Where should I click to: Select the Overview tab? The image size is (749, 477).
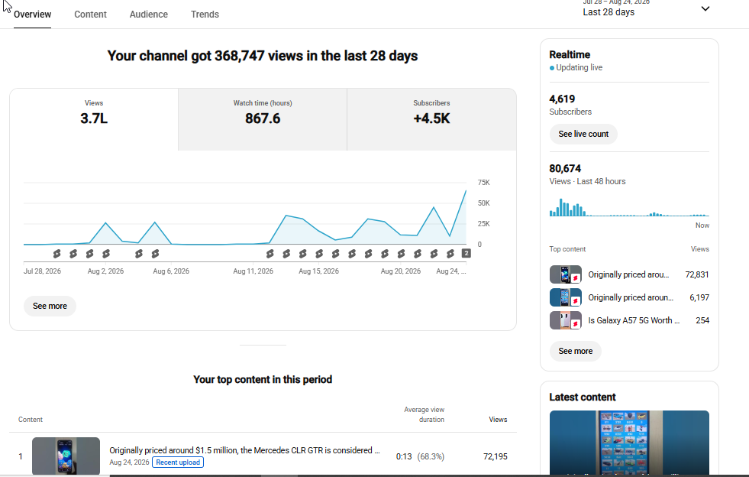click(33, 15)
